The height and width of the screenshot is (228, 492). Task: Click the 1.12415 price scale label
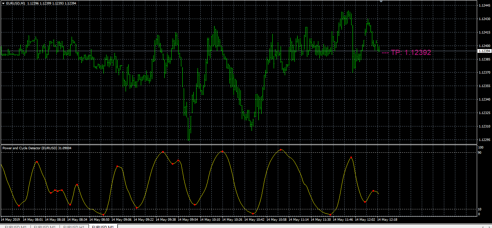pyautogui.click(x=485, y=32)
